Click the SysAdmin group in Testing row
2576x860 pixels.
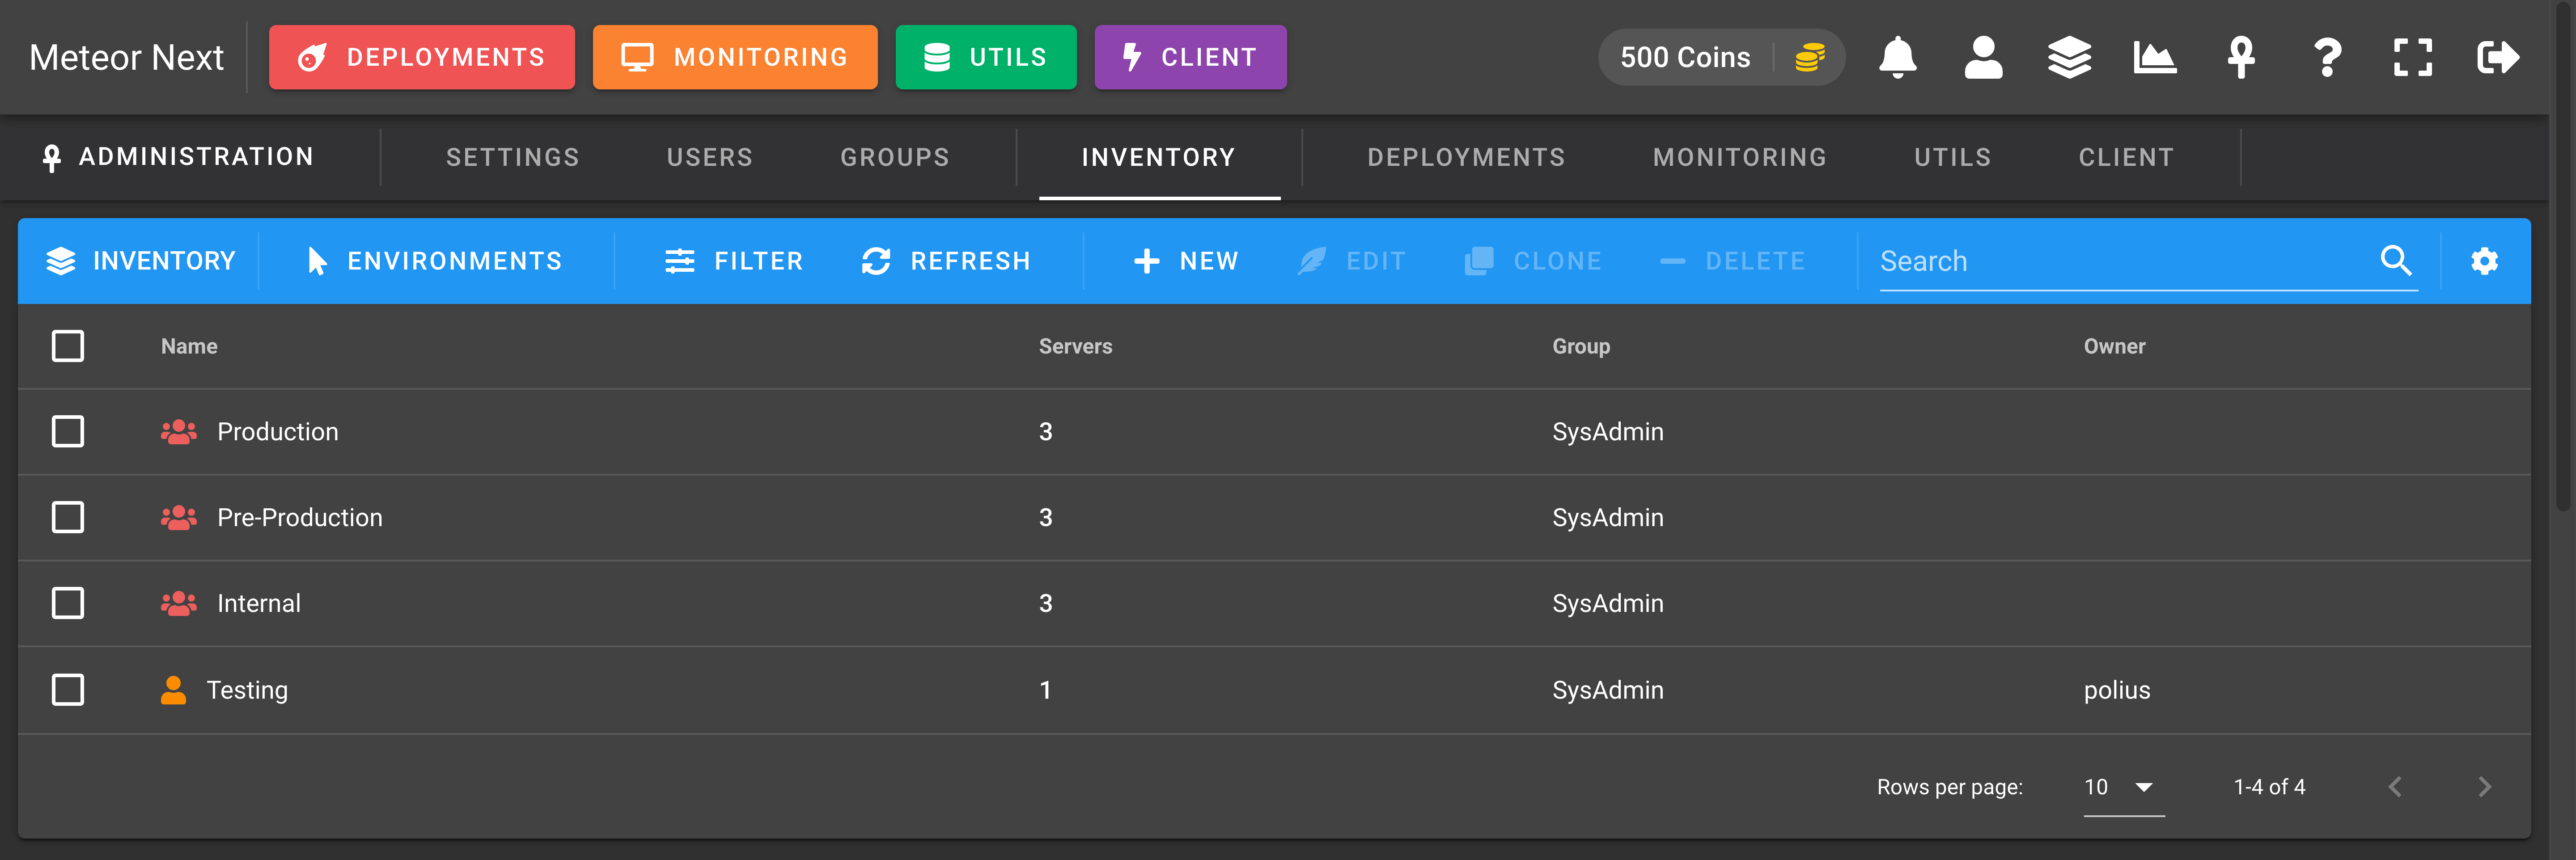(x=1608, y=690)
